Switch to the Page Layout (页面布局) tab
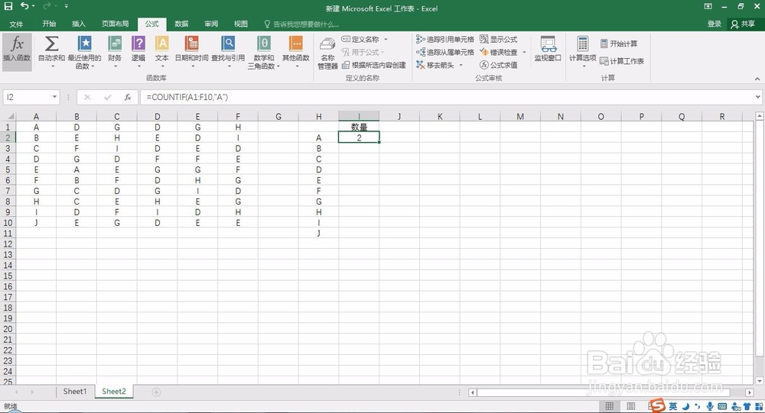 [x=116, y=24]
